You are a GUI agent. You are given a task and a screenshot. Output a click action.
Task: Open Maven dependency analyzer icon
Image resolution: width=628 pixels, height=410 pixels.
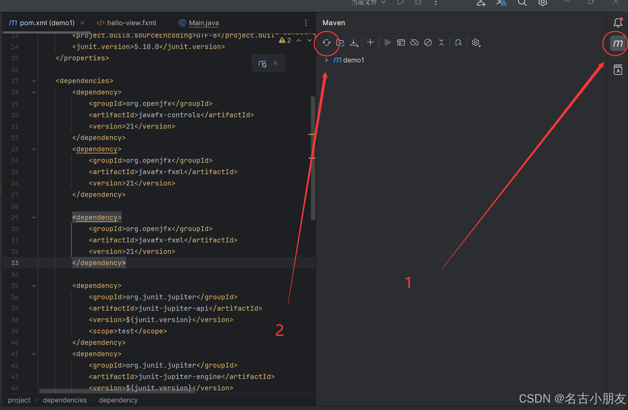click(x=458, y=43)
